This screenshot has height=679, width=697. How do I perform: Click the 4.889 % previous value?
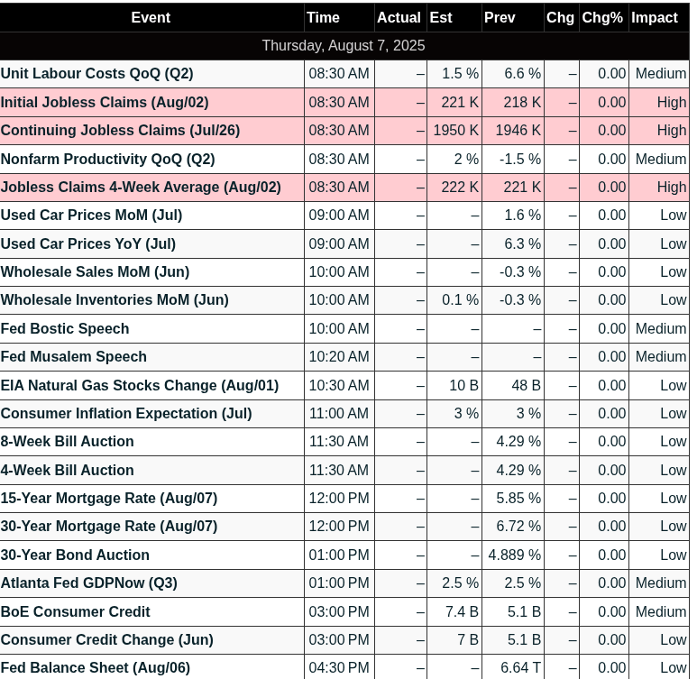[x=515, y=555]
